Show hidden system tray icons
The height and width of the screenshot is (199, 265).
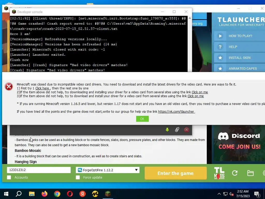[219, 194]
